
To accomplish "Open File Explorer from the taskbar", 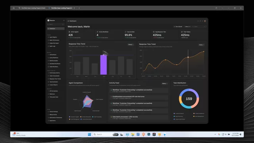I will tap(133, 134).
